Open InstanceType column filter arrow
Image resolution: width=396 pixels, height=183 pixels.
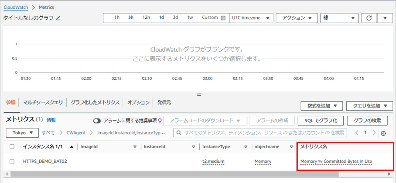coord(246,147)
